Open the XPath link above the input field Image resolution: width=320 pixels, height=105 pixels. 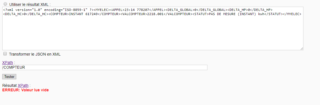click(8, 63)
